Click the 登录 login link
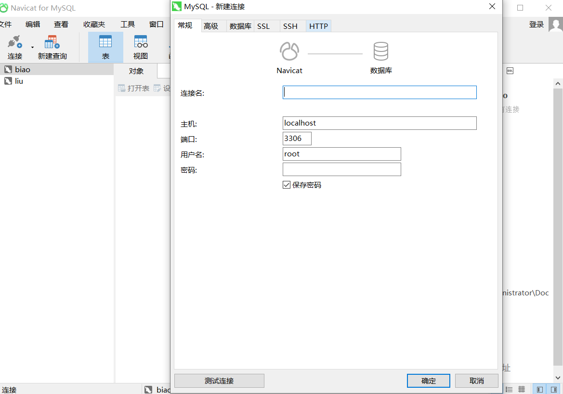This screenshot has width=563, height=394. [536, 25]
